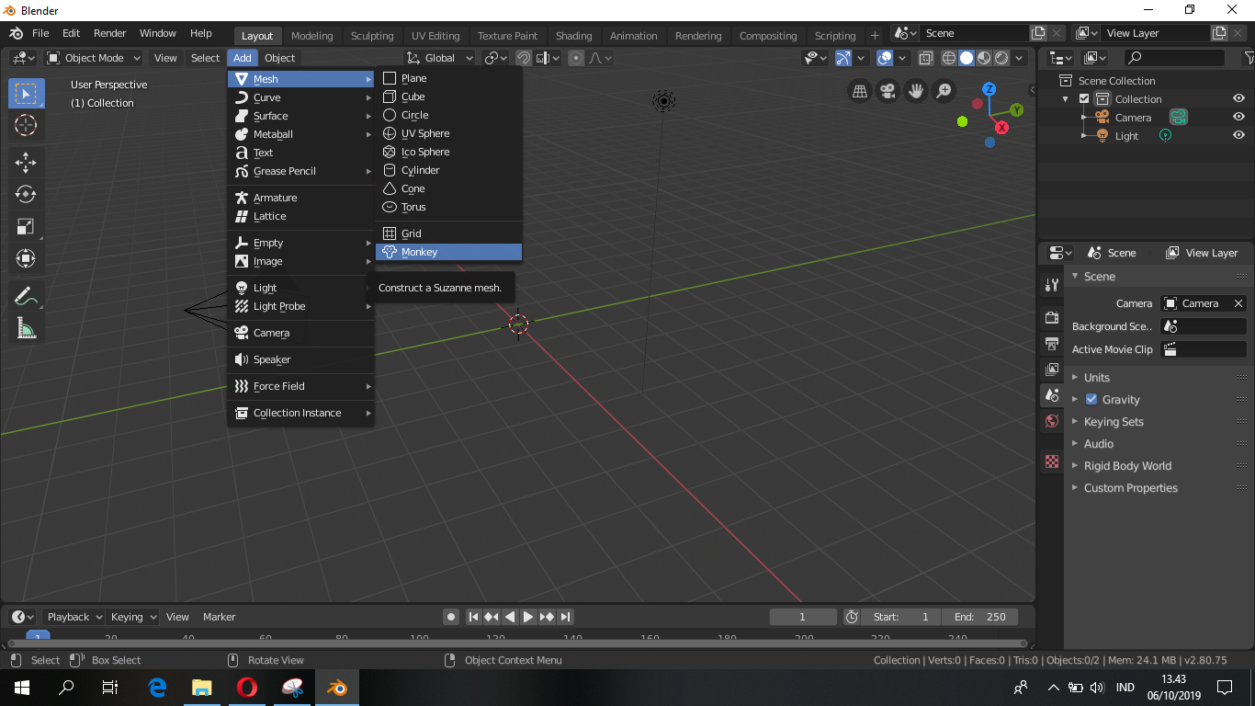Open the Render properties tab
1255x706 pixels.
coord(1050,317)
